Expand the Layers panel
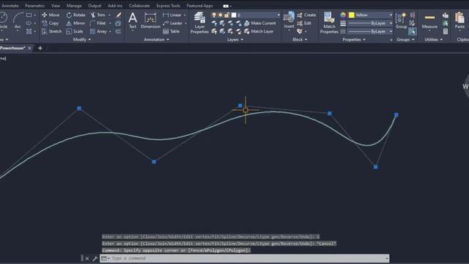The image size is (469, 264). pyautogui.click(x=235, y=40)
